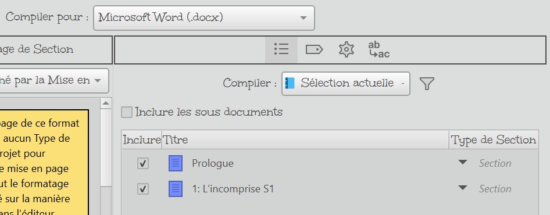550x215 pixels.
Task: Enable Inclure les sous documents checkbox
Action: [x=127, y=112]
